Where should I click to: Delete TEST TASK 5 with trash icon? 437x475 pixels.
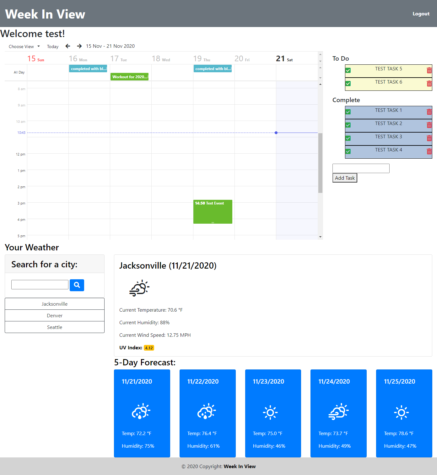[429, 71]
